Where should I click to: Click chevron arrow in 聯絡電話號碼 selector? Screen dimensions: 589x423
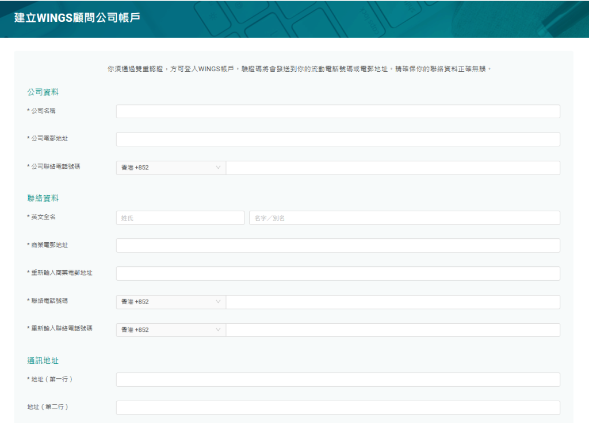(218, 302)
